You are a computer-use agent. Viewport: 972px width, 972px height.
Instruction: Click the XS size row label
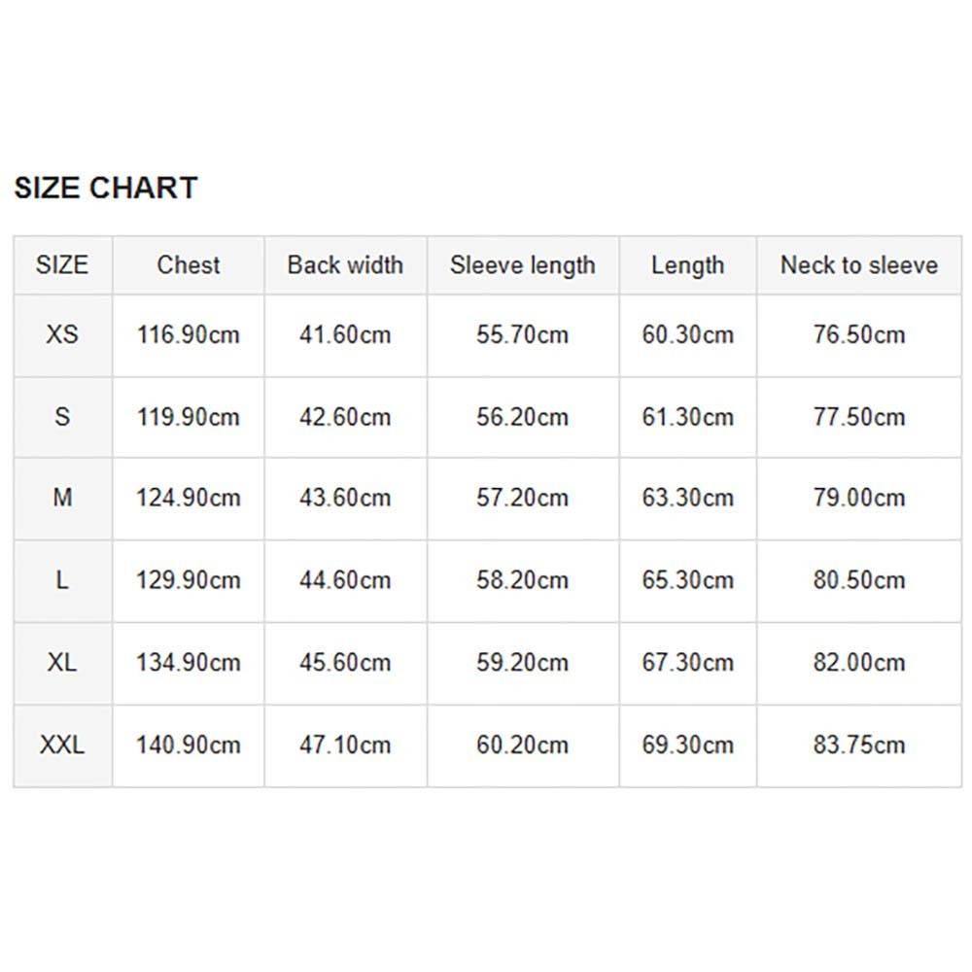(62, 335)
